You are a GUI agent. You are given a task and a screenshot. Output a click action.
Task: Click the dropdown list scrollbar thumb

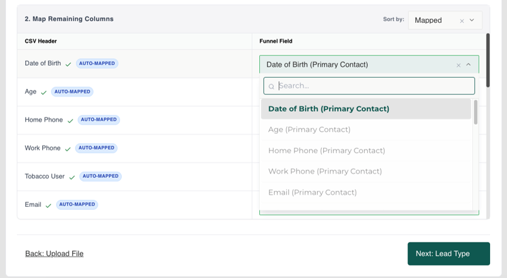point(475,112)
